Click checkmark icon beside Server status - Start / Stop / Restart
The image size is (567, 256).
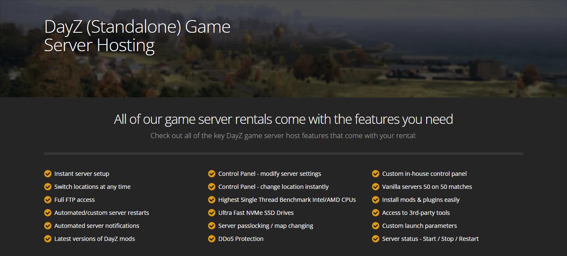point(376,239)
